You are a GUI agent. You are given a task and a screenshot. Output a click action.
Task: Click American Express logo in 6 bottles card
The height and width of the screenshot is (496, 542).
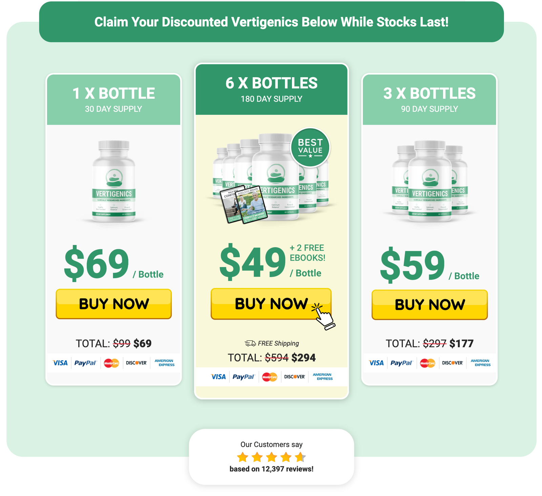[322, 377]
